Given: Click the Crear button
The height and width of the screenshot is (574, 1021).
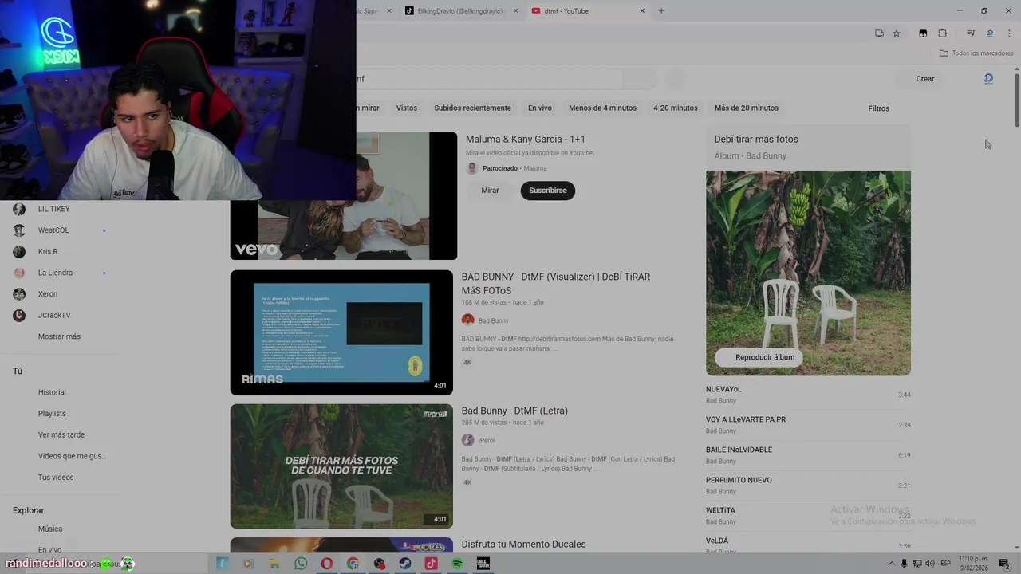Looking at the screenshot, I should coord(924,79).
